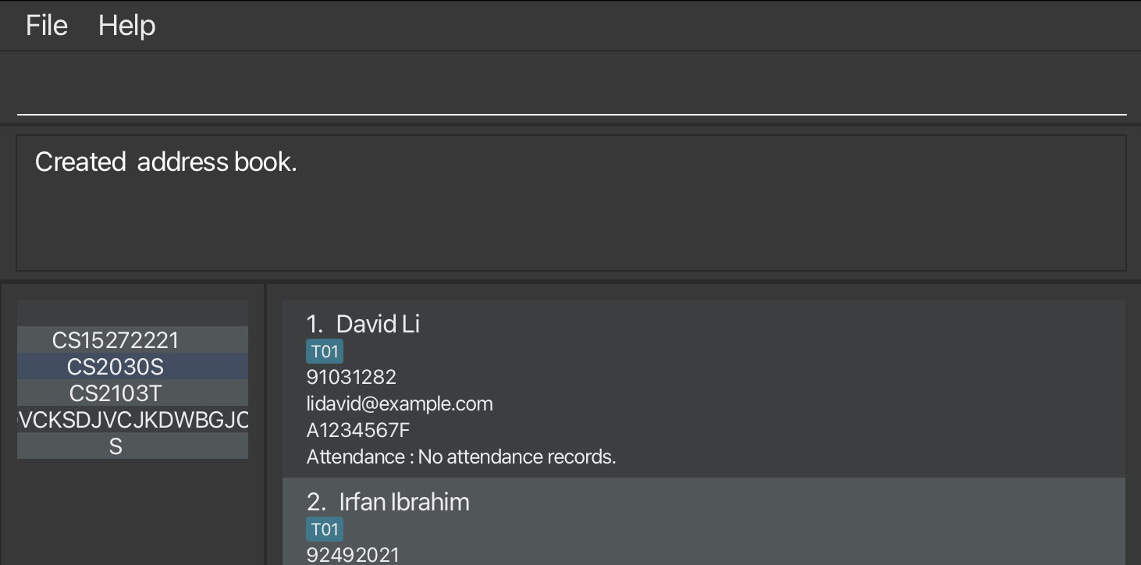The image size is (1141, 565).
Task: Click the 'Created address book.' result message
Action: coord(166,162)
